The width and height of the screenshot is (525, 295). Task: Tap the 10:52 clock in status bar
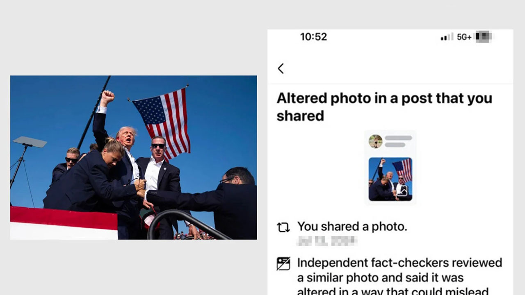coord(313,37)
